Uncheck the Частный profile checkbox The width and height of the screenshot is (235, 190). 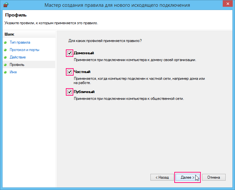(69, 72)
